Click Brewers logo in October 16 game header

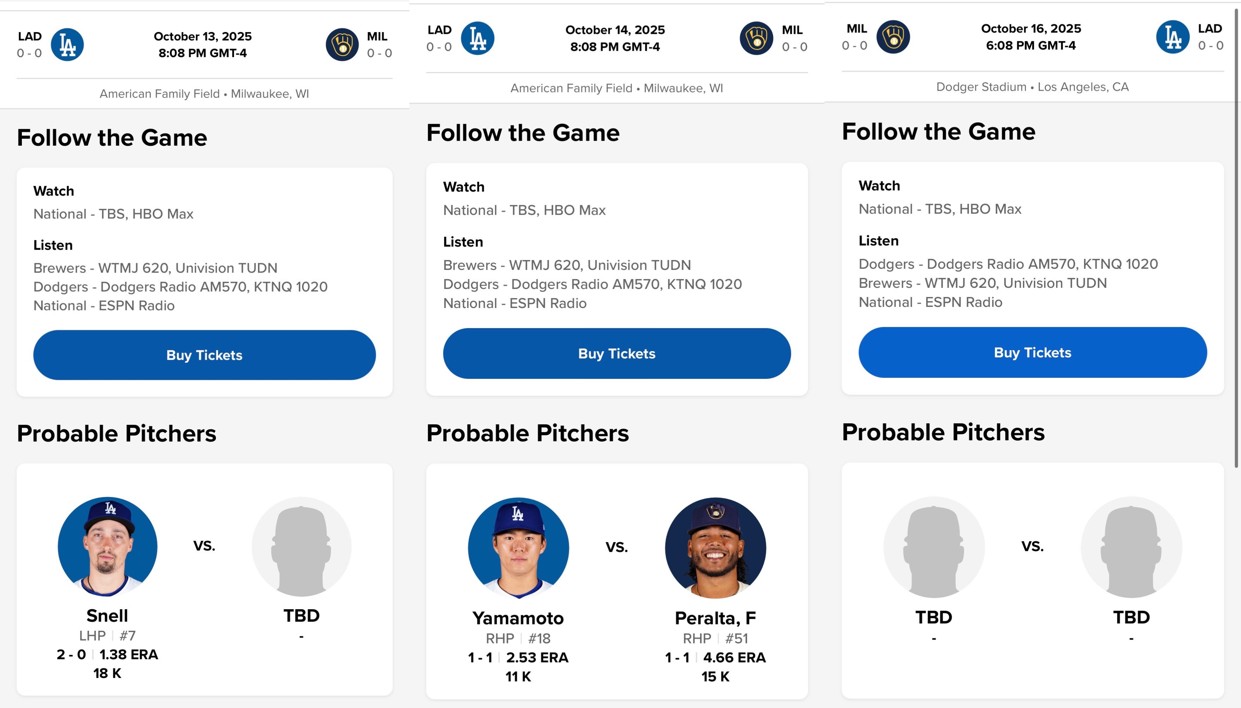point(893,37)
